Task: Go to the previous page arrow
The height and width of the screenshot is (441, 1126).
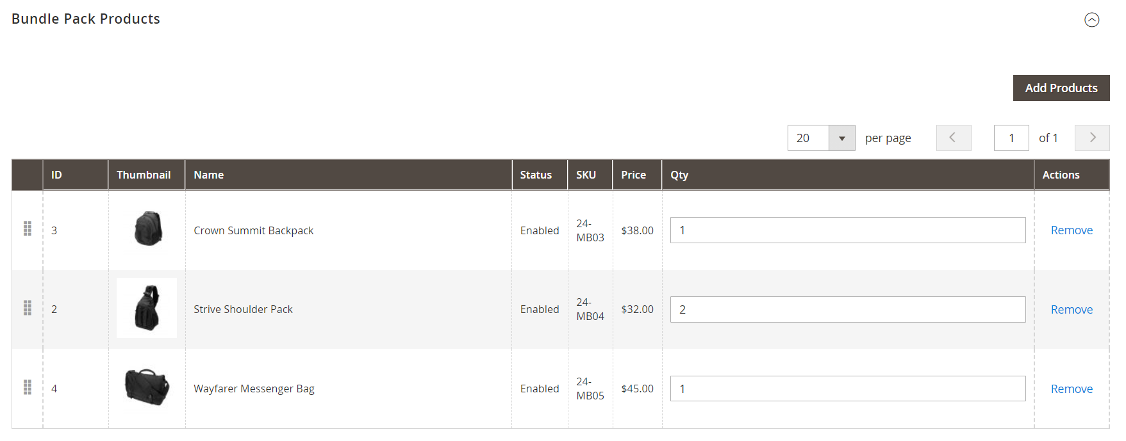Action: pyautogui.click(x=953, y=138)
